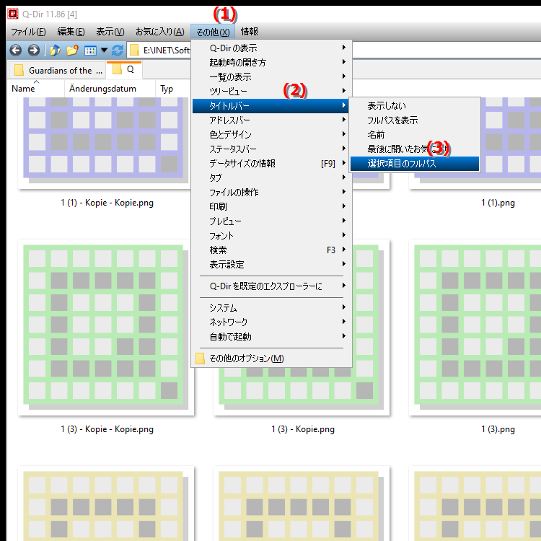Choose 名前 title bar option

coord(415,135)
